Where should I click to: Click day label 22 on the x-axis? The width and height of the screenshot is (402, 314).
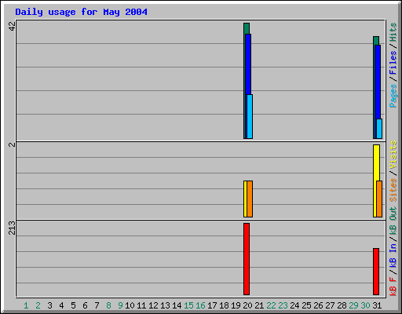(x=271, y=305)
